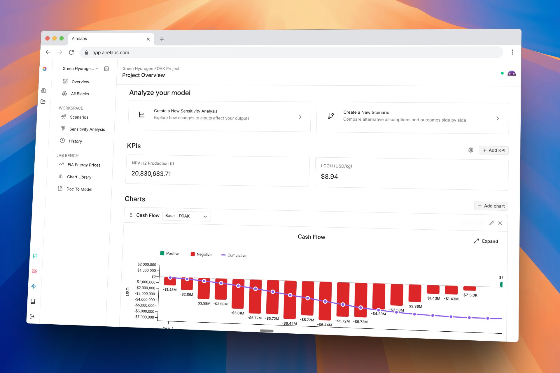Open the folder icon in left rail
The width and height of the screenshot is (560, 373).
43,101
